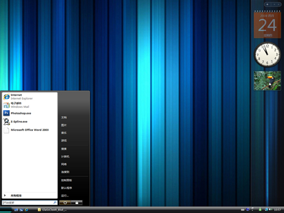284x213 pixels.
Task: Click the network globe tray icon
Action: click(266, 209)
